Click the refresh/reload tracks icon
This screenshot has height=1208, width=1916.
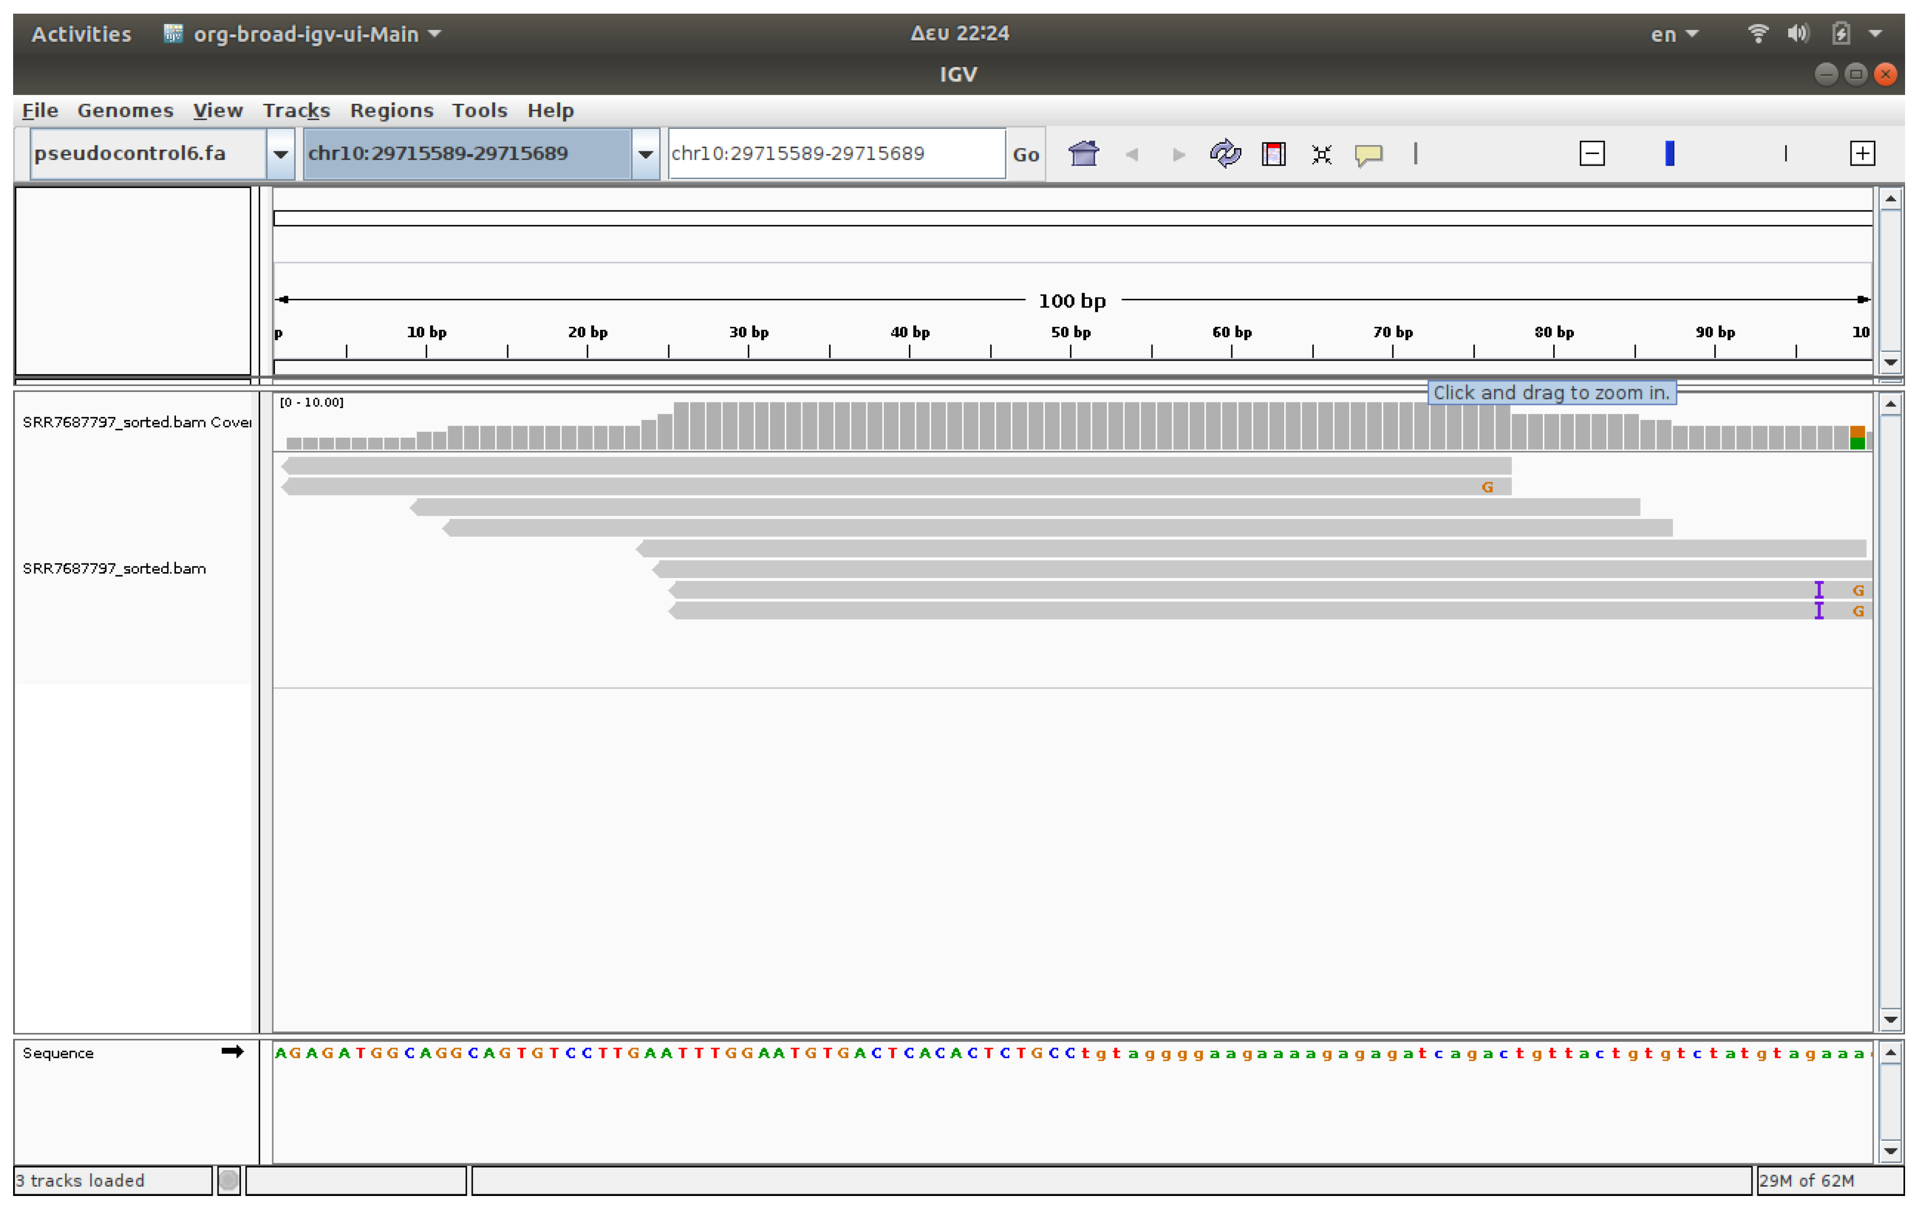(1225, 154)
